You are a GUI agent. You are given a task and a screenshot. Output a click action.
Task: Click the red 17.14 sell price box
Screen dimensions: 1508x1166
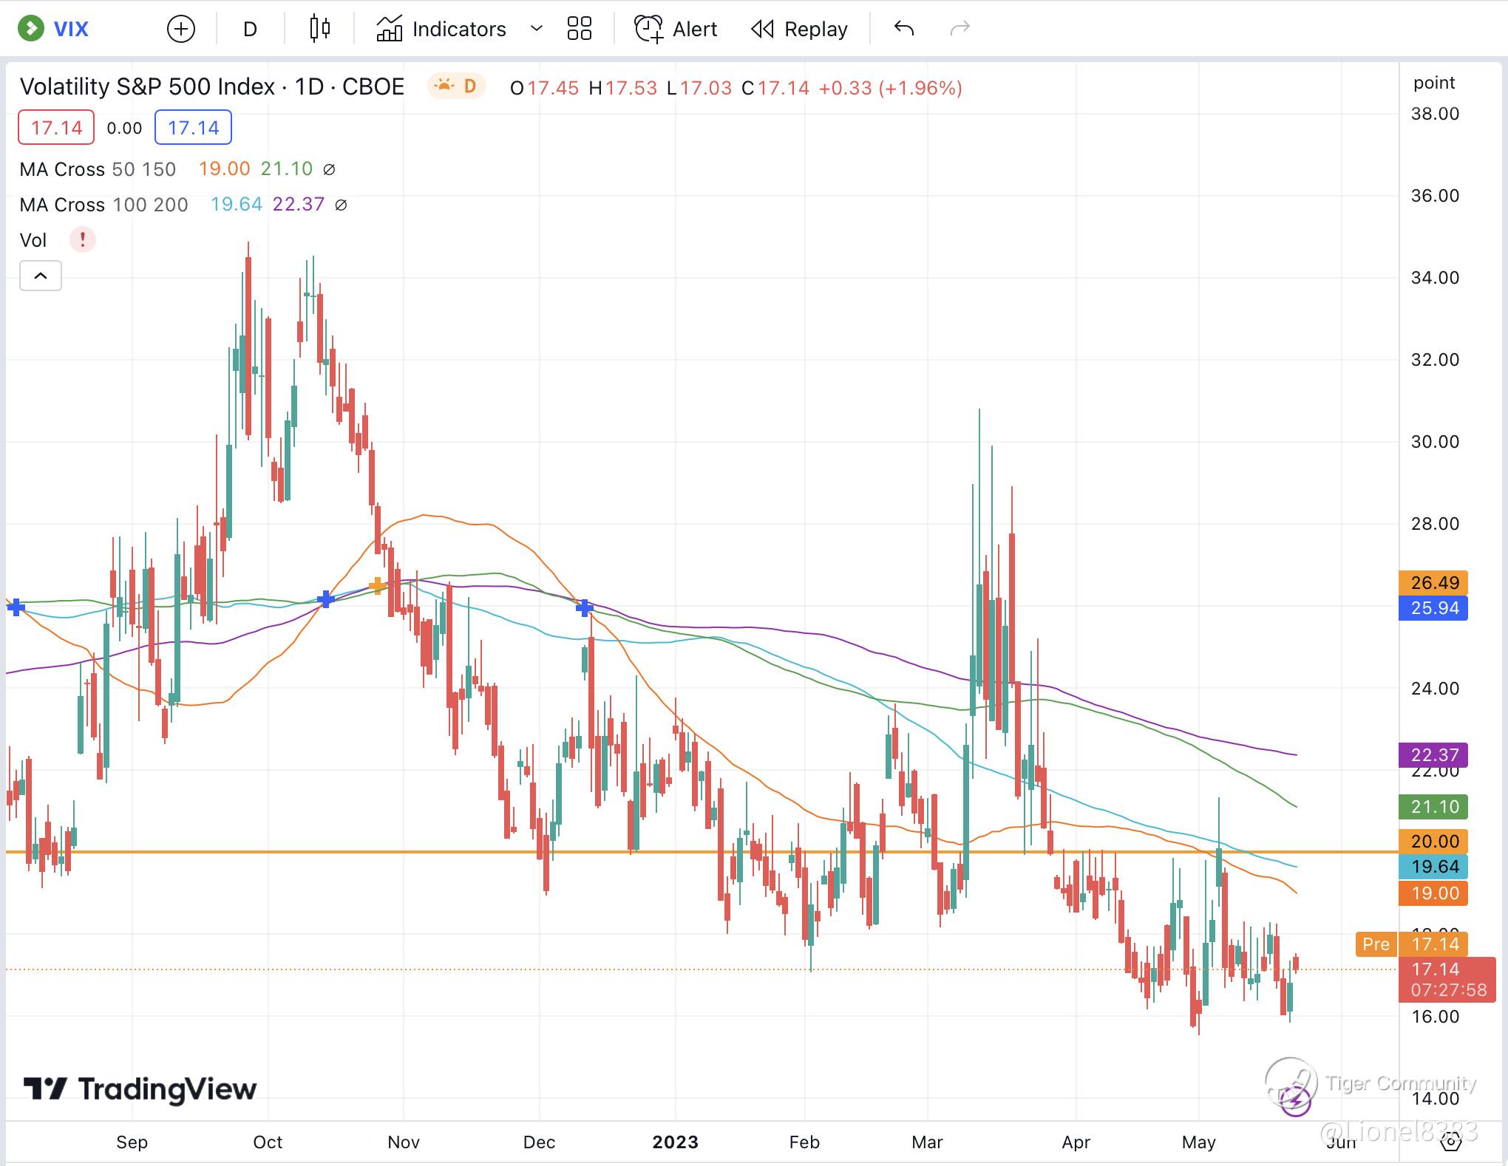[x=56, y=128]
